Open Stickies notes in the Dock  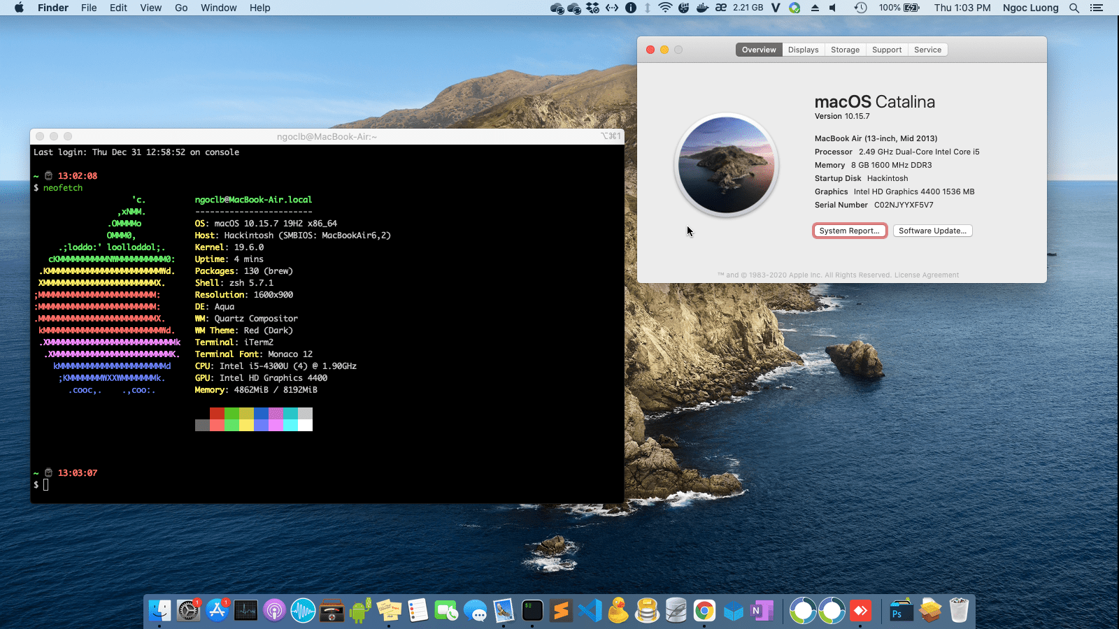click(x=389, y=611)
